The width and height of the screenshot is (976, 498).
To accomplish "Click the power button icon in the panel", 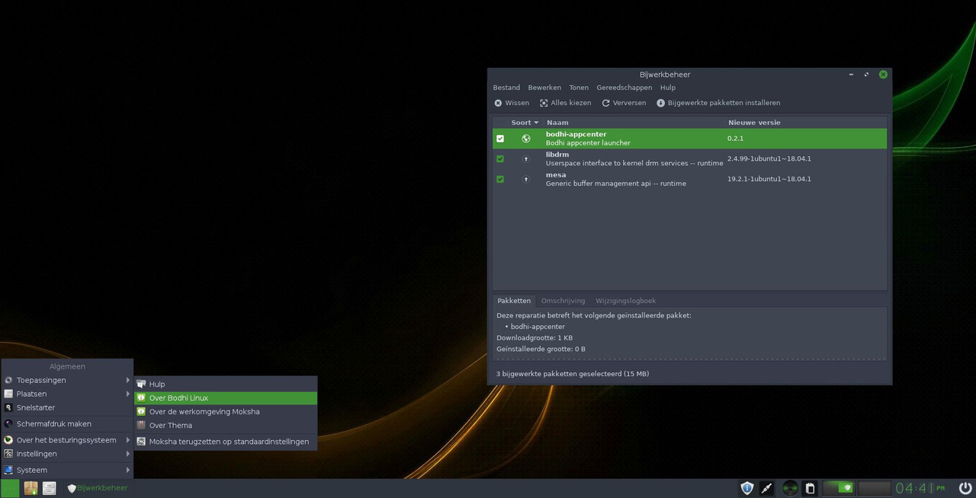I will pos(965,488).
